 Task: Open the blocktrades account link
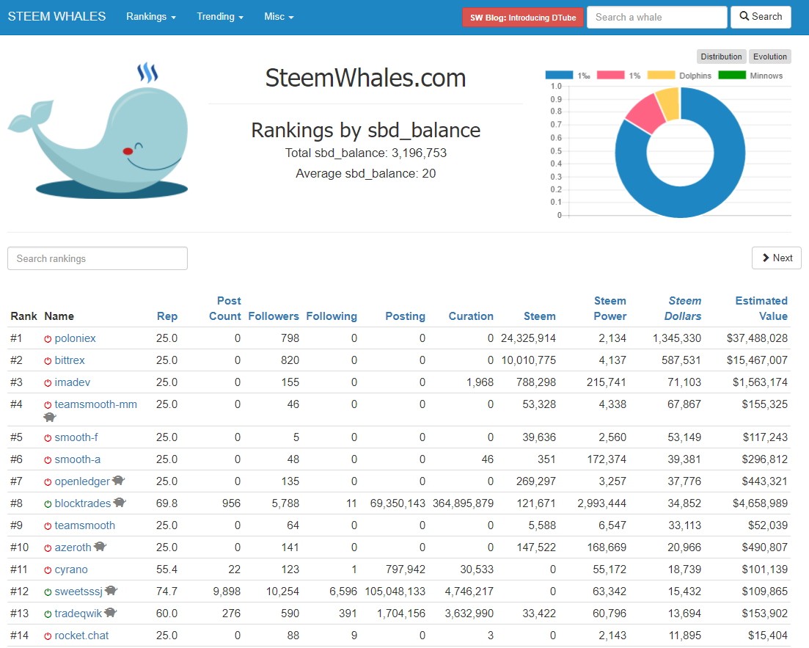point(83,503)
